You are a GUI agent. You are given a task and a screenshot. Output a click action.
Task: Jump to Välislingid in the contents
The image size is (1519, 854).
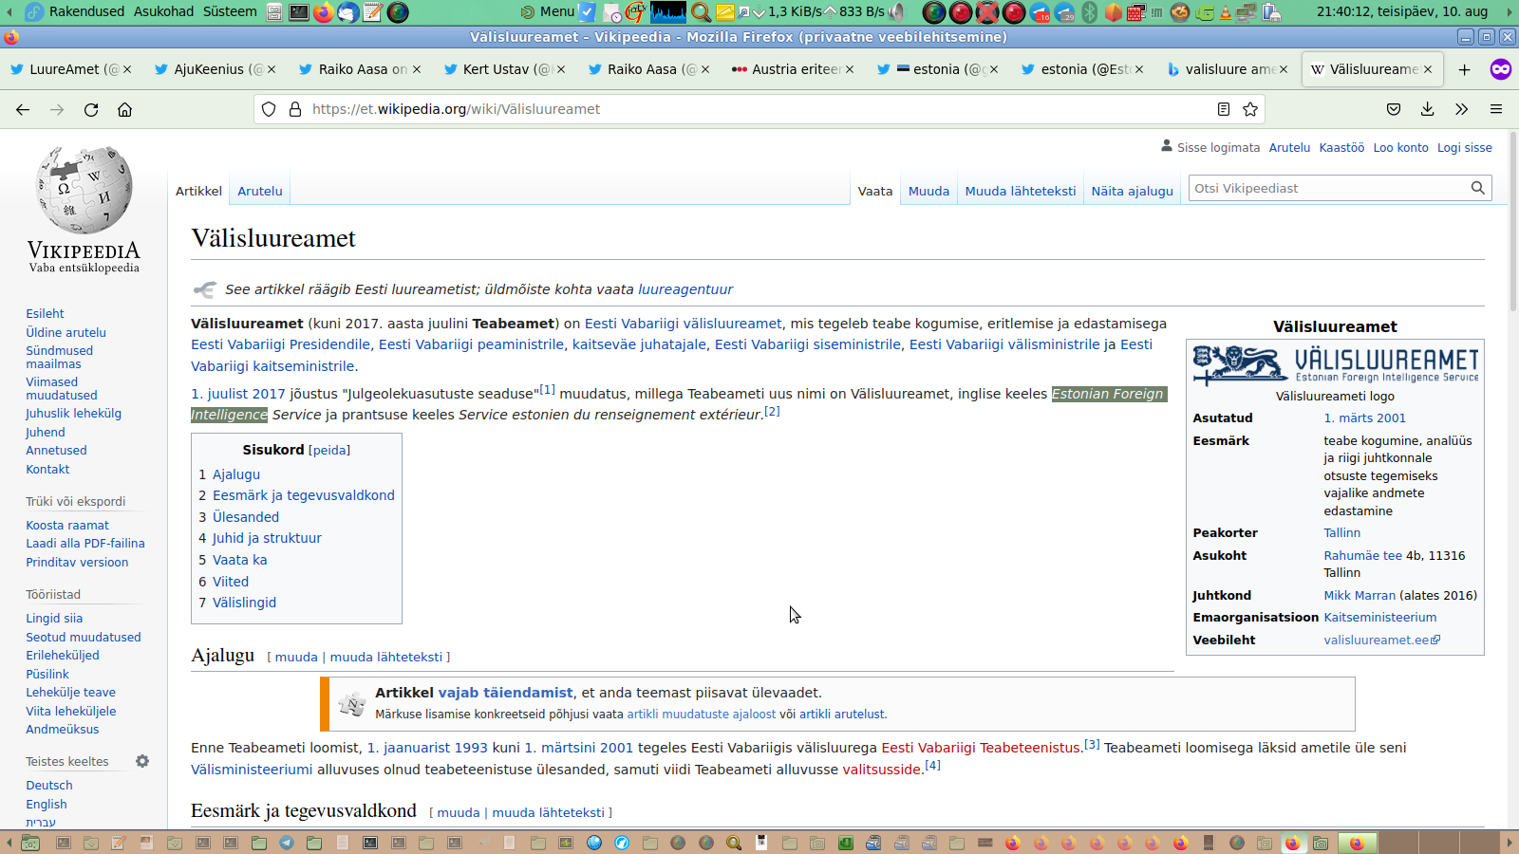[x=244, y=603]
